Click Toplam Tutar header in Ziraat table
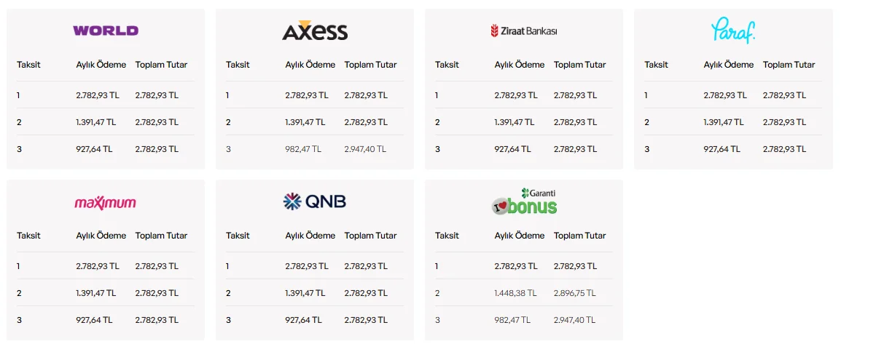 click(x=579, y=65)
